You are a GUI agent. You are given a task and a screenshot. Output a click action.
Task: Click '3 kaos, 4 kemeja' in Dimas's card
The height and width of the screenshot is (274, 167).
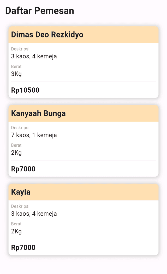coord(34,57)
